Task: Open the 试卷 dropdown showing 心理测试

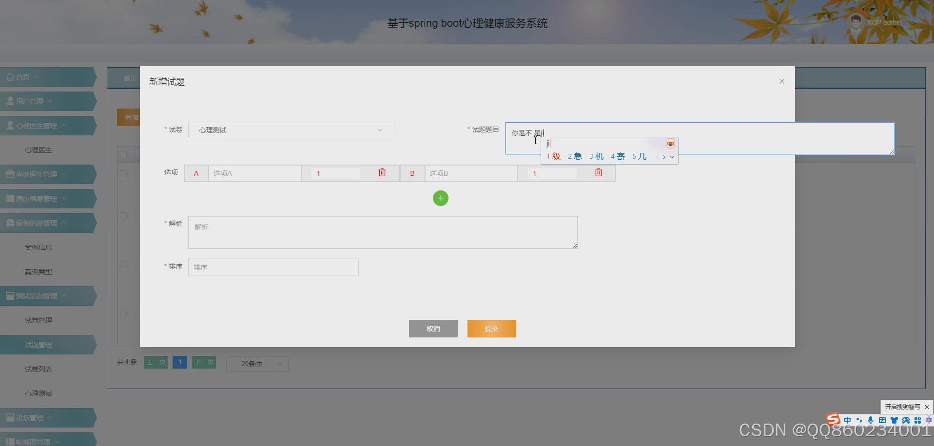Action: [291, 130]
